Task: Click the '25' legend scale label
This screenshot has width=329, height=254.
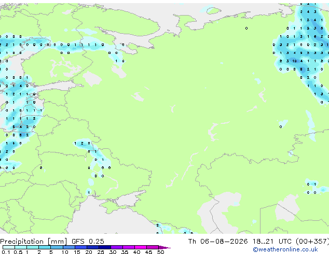Action: 101,252
